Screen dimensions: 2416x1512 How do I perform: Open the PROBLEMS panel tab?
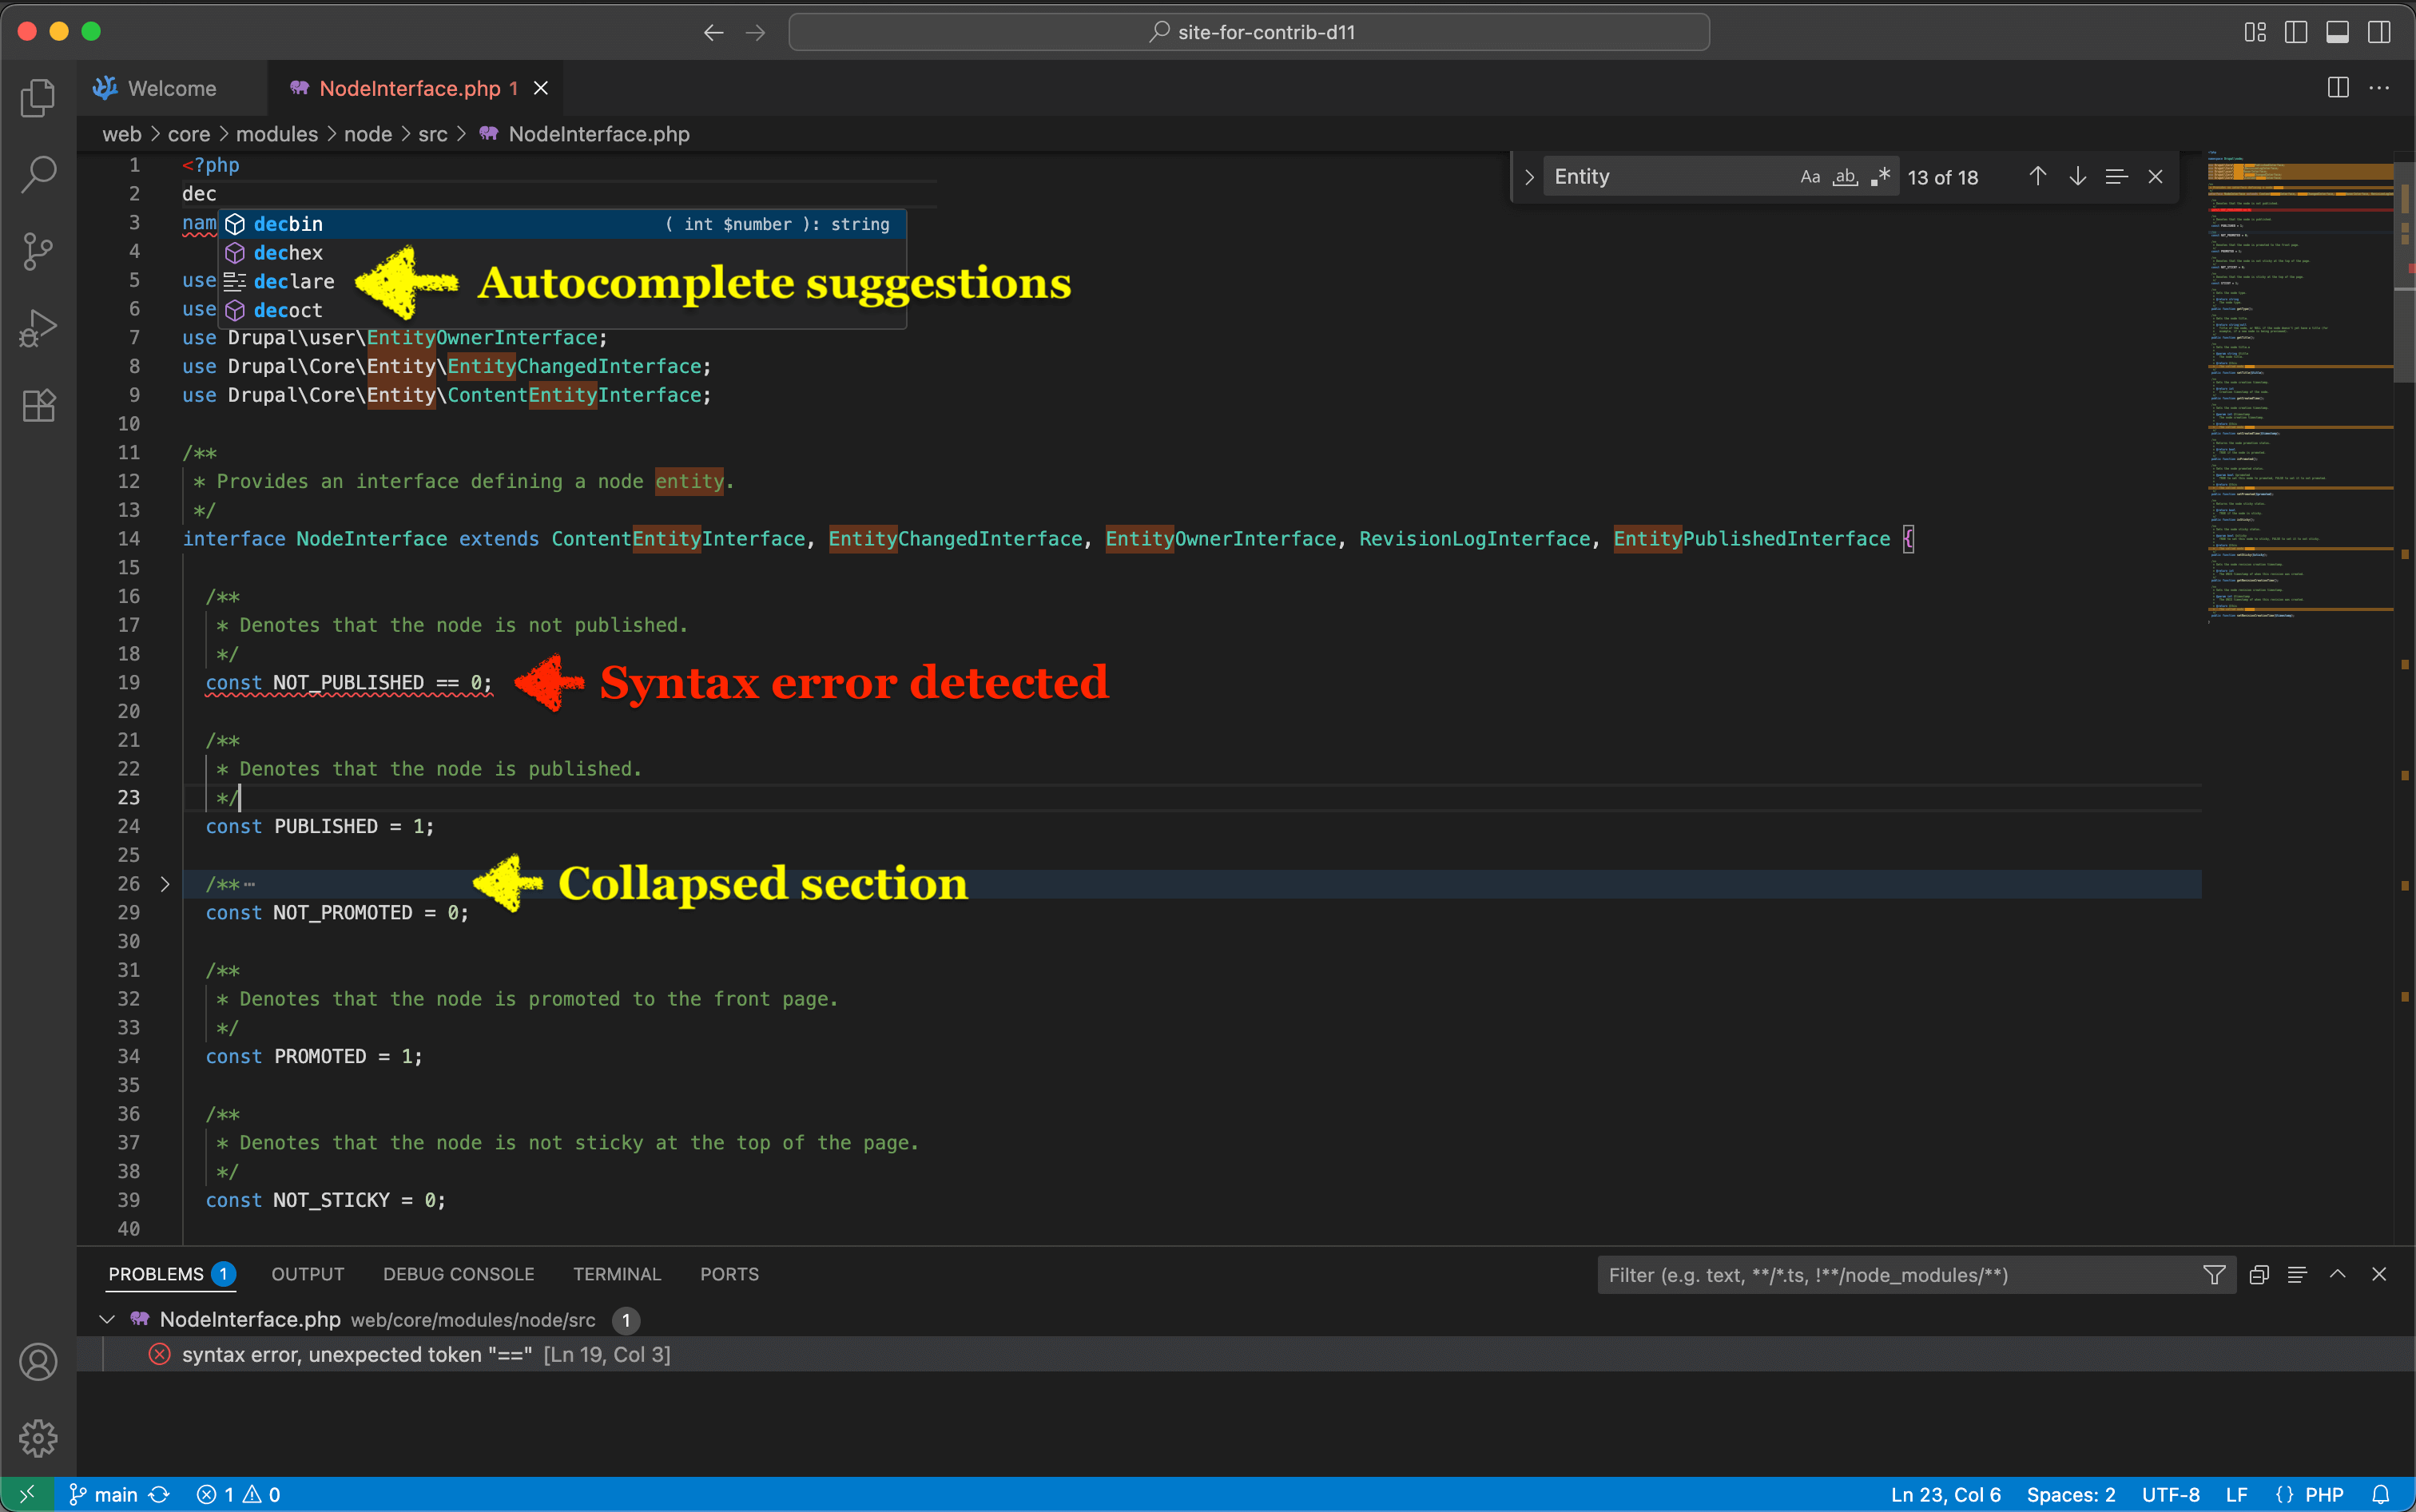(x=171, y=1274)
